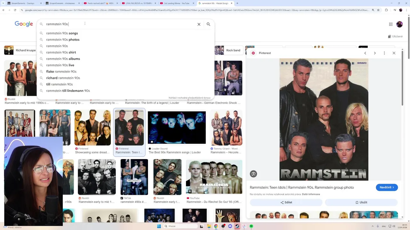Open YouTube 'Du Riechst So Gut '95' thumbnail
This screenshot has width=410, height=230.
click(x=214, y=177)
